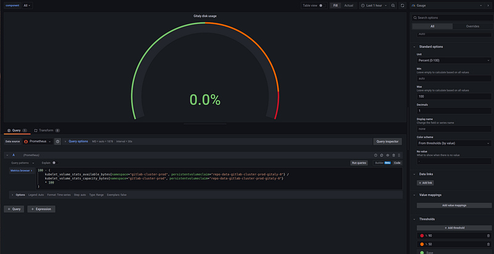Delete query A with the trash icon
This screenshot has height=254, width=494.
tap(393, 155)
